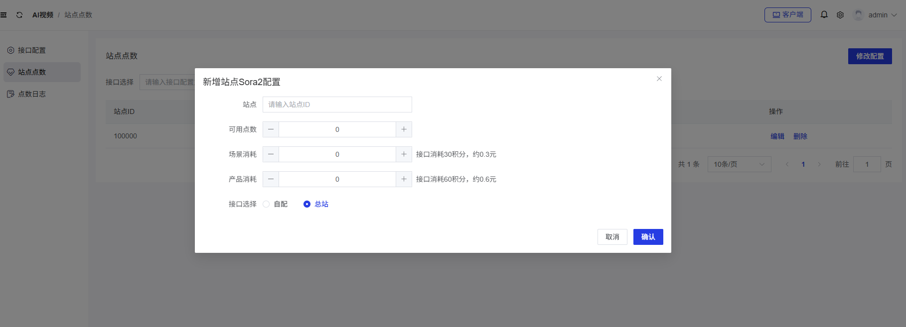The height and width of the screenshot is (327, 906).
Task: Click the 确认 button
Action: 648,237
